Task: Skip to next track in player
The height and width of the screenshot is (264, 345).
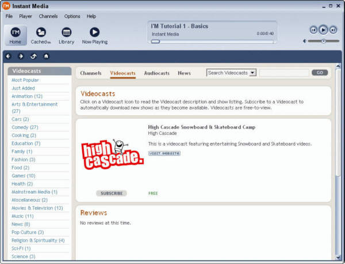Action: click(333, 30)
